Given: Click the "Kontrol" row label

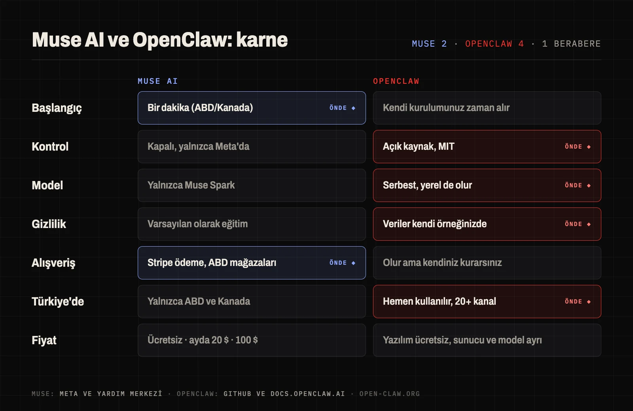Looking at the screenshot, I should [50, 147].
